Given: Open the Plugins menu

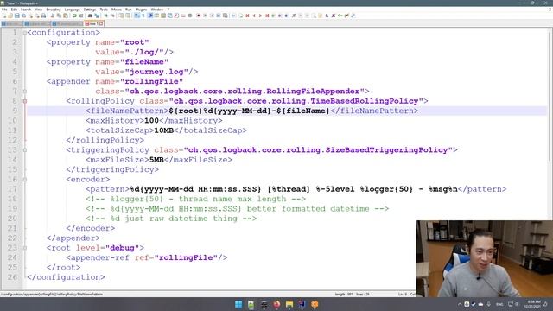Looking at the screenshot, I should coord(141,10).
